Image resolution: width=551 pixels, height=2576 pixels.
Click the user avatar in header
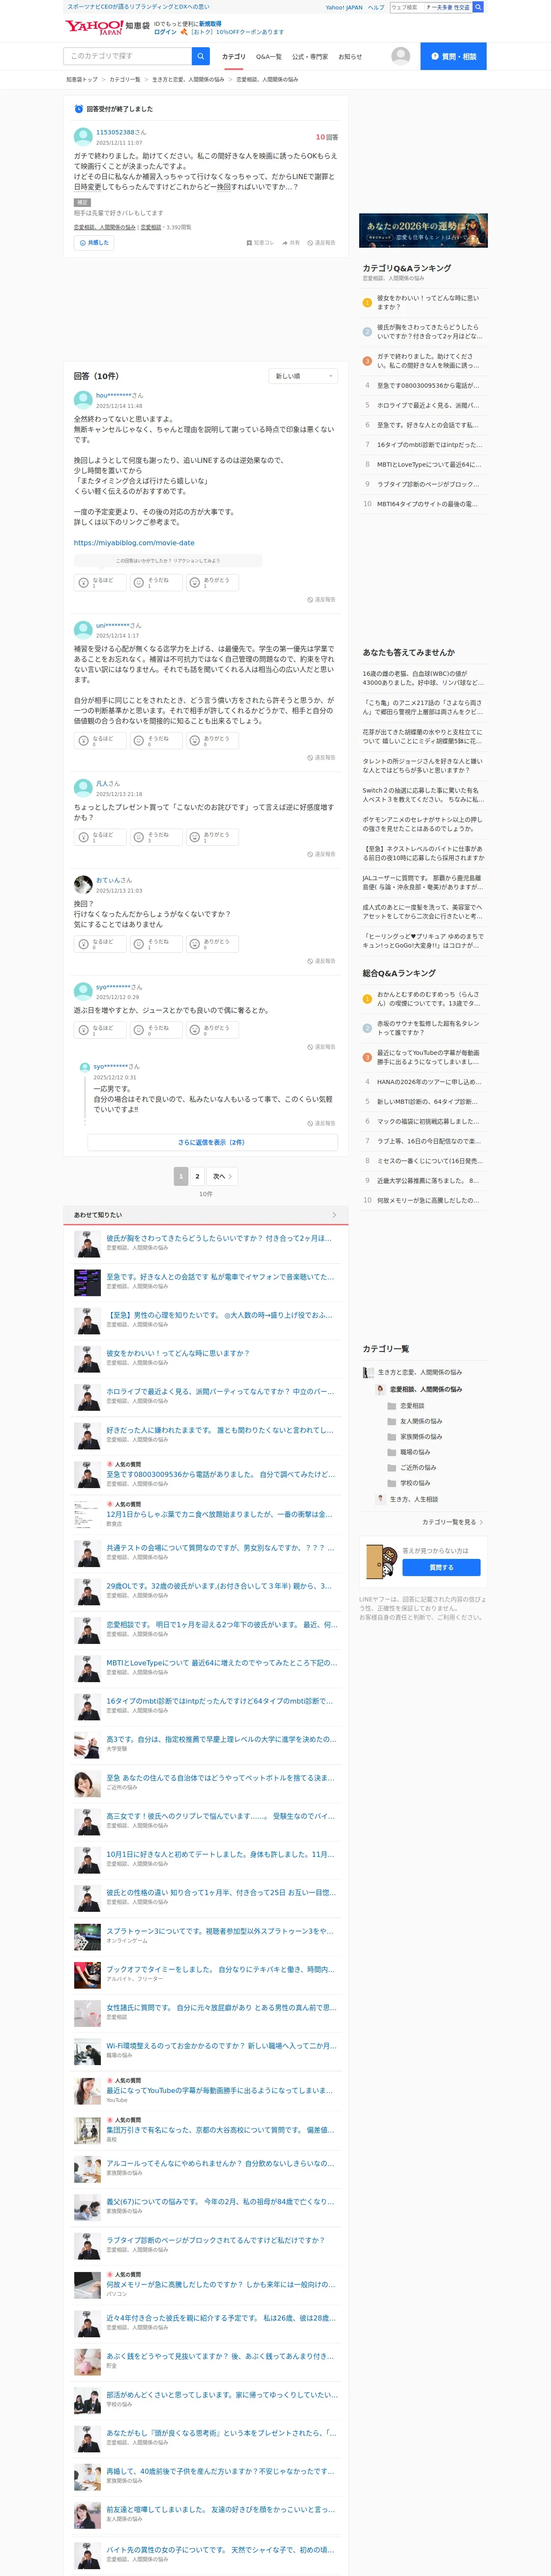[x=401, y=56]
